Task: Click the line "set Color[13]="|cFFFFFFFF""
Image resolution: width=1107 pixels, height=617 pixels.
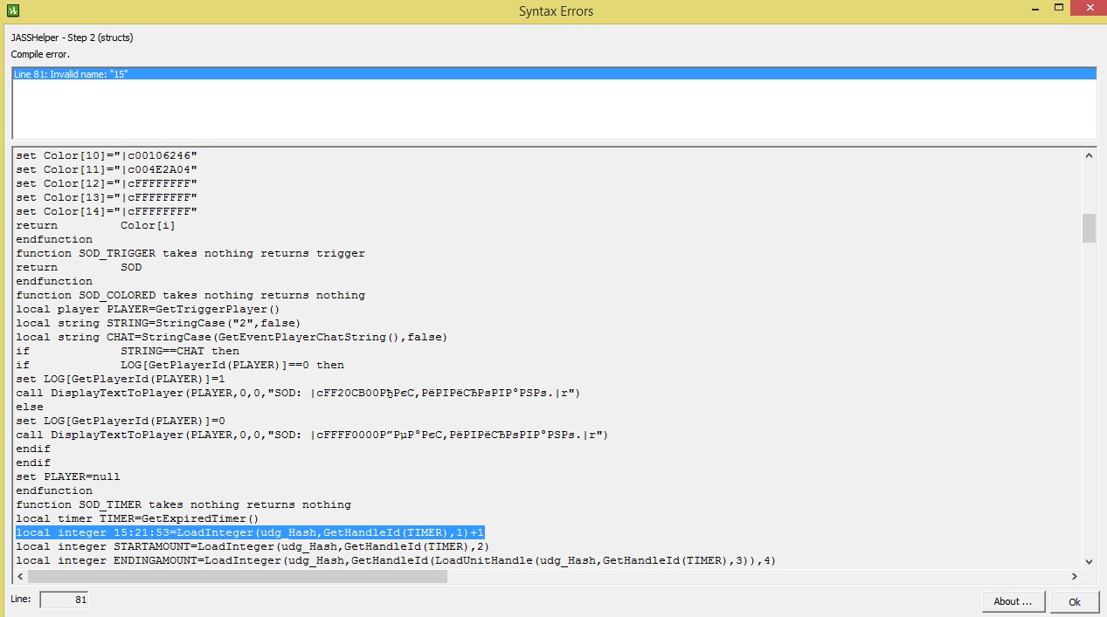Action: pyautogui.click(x=107, y=197)
